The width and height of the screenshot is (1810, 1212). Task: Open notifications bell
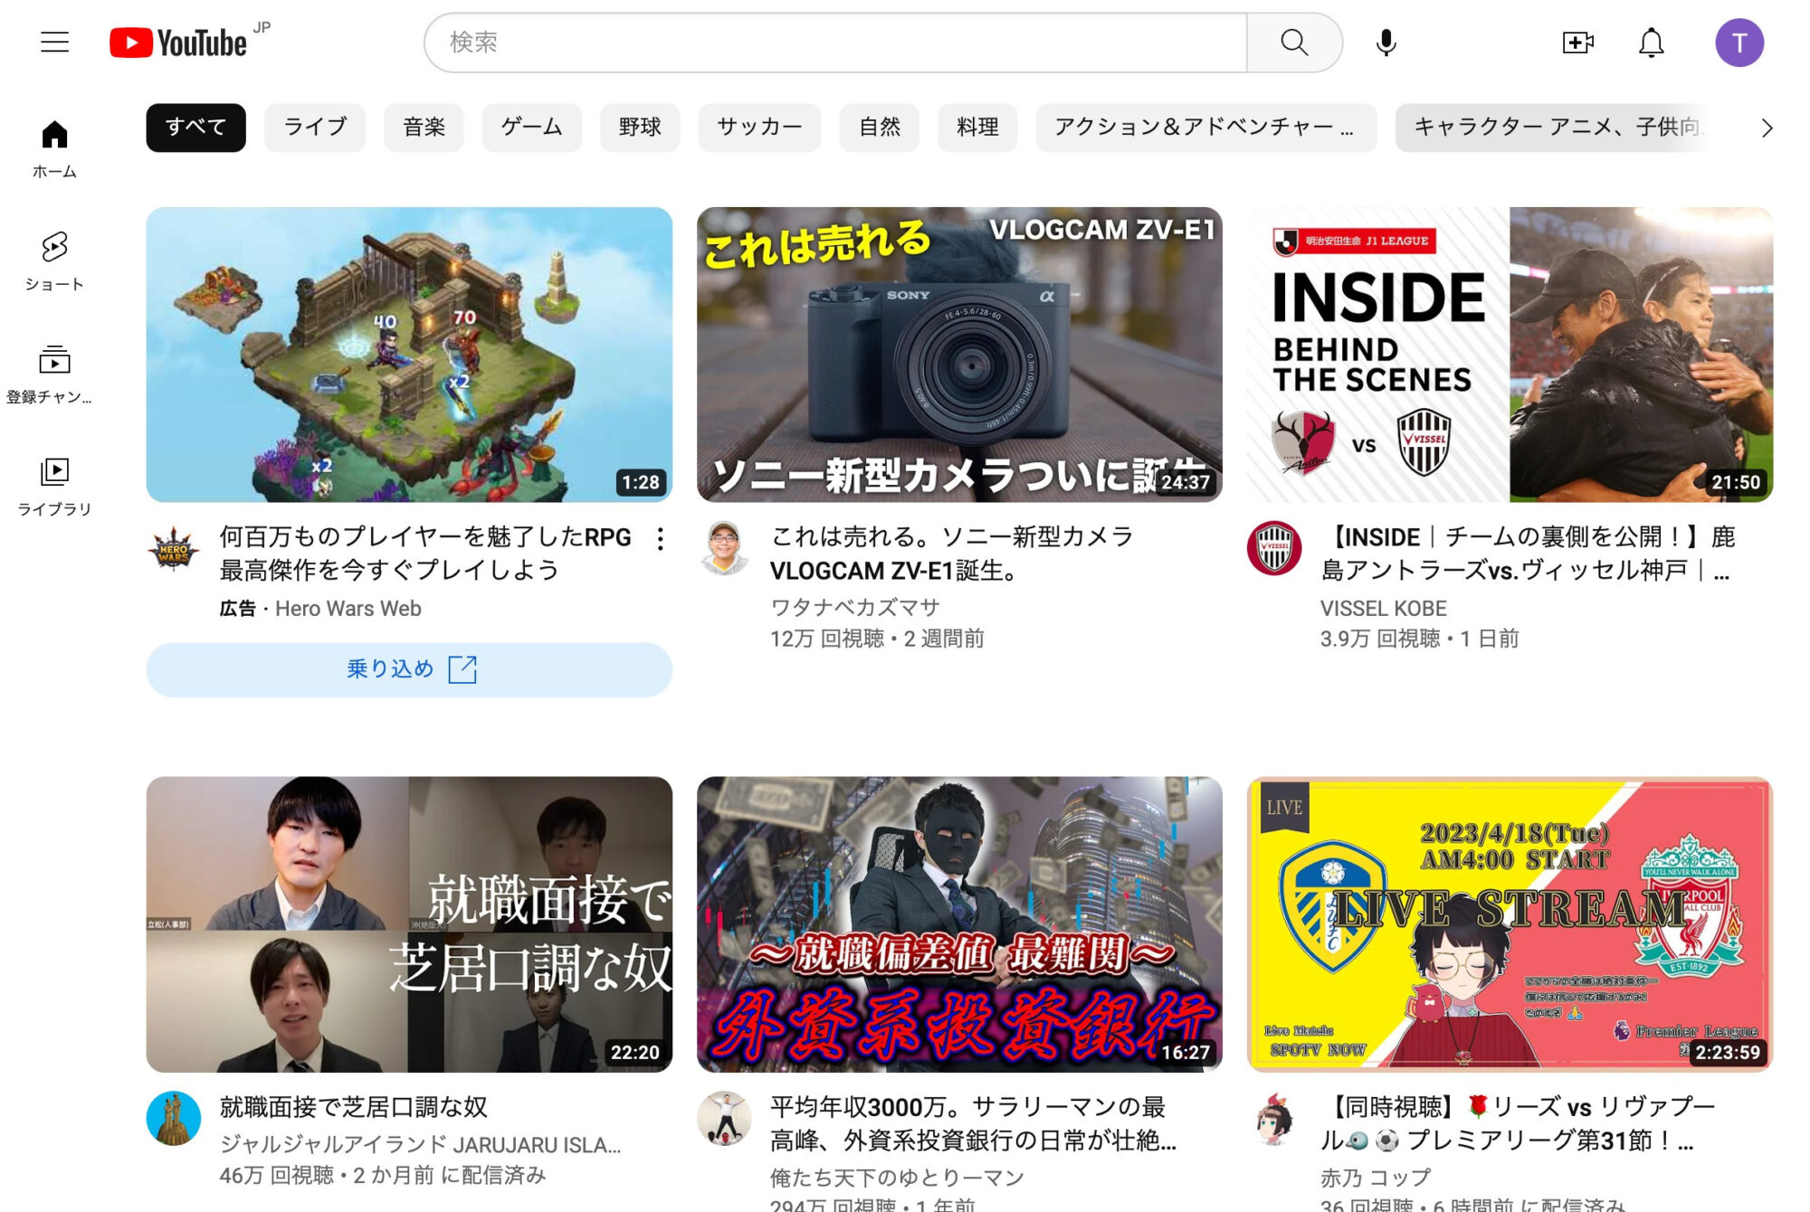pyautogui.click(x=1652, y=42)
